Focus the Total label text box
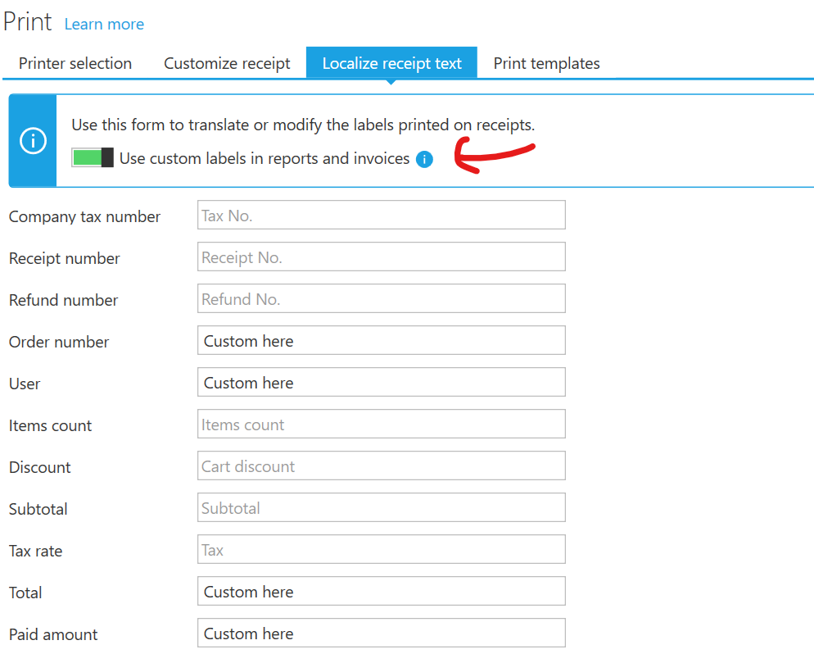The height and width of the screenshot is (654, 814). click(381, 592)
